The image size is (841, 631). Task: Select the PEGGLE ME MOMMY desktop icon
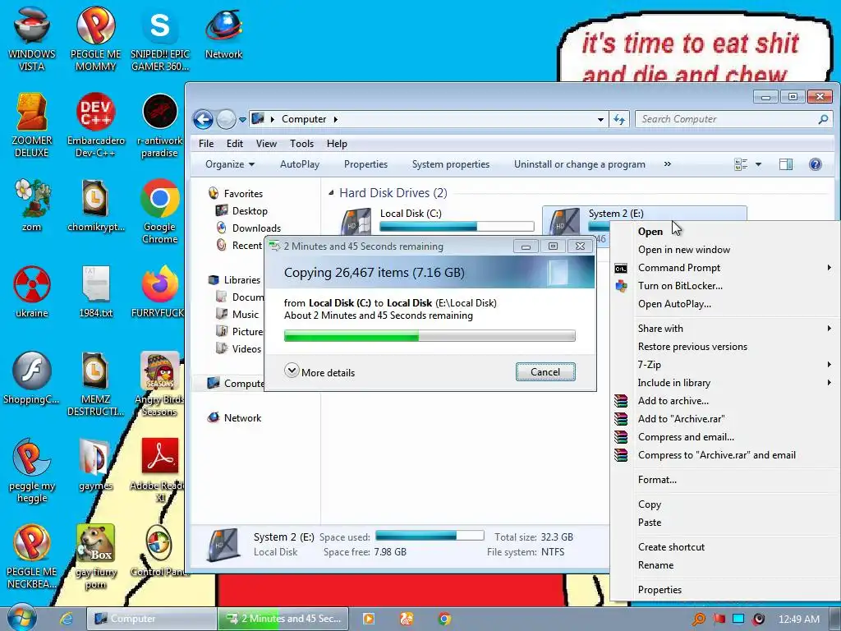95,39
